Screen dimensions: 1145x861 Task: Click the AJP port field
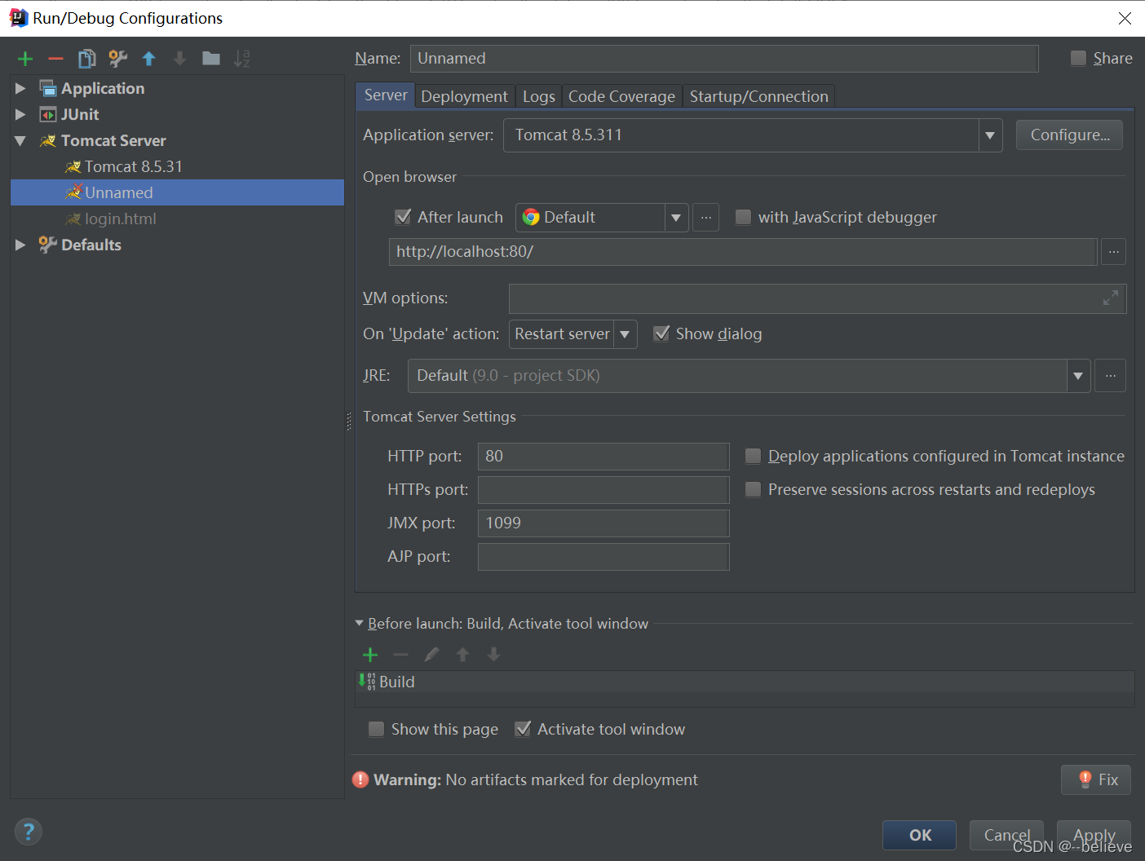[x=603, y=557]
